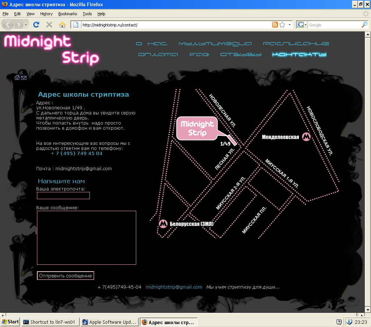This screenshot has height=327, width=371.
Task: Click the search magnifier icon
Action: 364,25
